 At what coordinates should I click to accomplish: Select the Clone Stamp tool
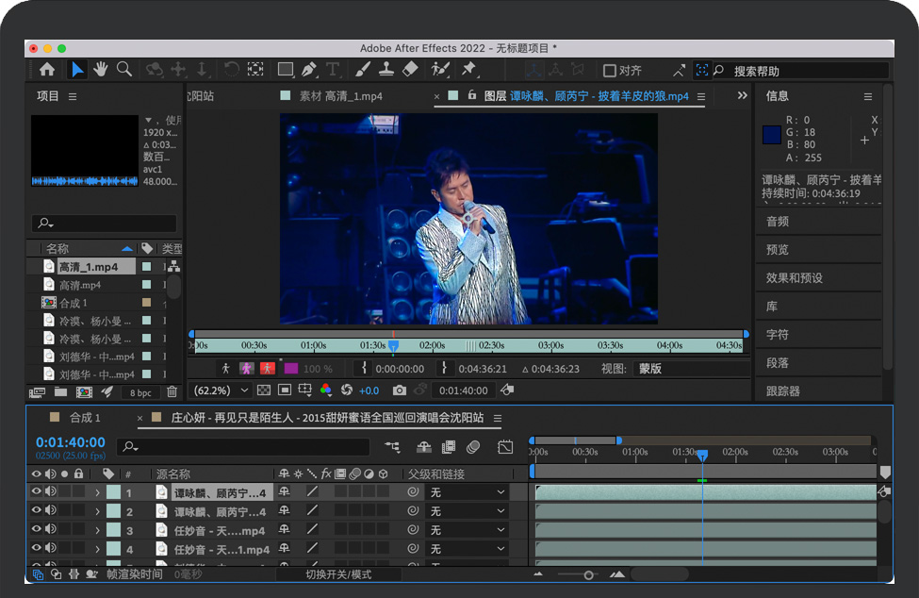click(386, 70)
